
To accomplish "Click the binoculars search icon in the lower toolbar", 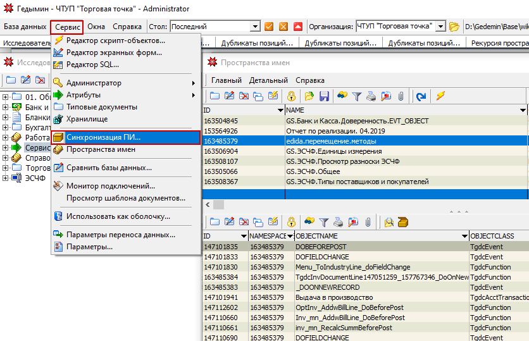I will pos(309,222).
